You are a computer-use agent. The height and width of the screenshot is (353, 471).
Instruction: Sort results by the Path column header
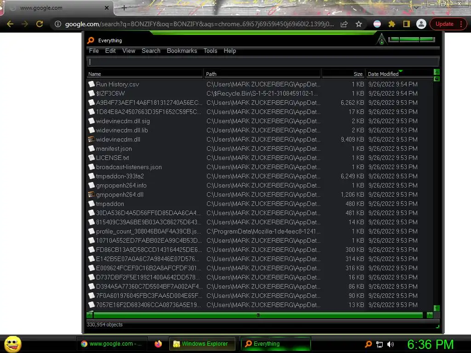[262, 74]
